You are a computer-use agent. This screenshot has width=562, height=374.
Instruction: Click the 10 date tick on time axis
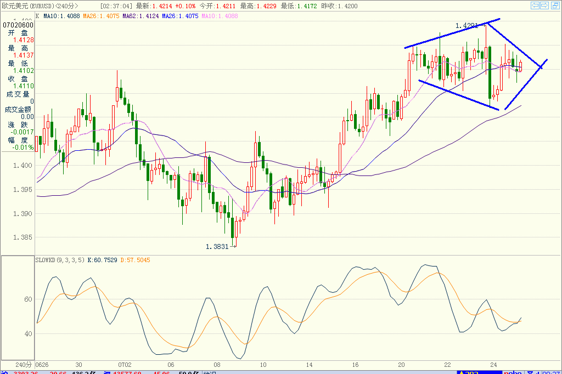263,365
